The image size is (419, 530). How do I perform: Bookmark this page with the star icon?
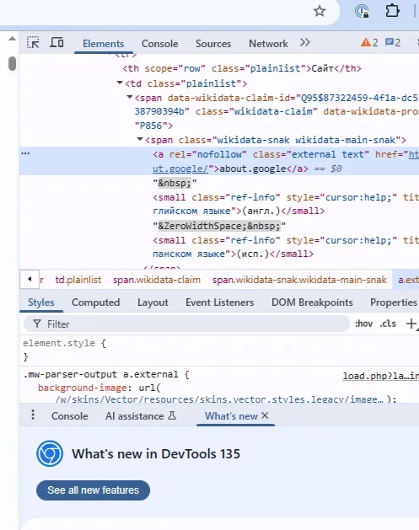tap(320, 11)
